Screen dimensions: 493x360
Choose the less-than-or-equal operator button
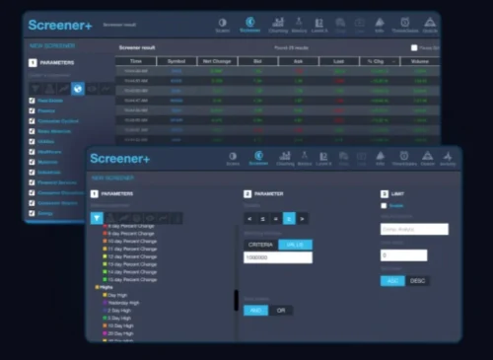click(x=262, y=219)
